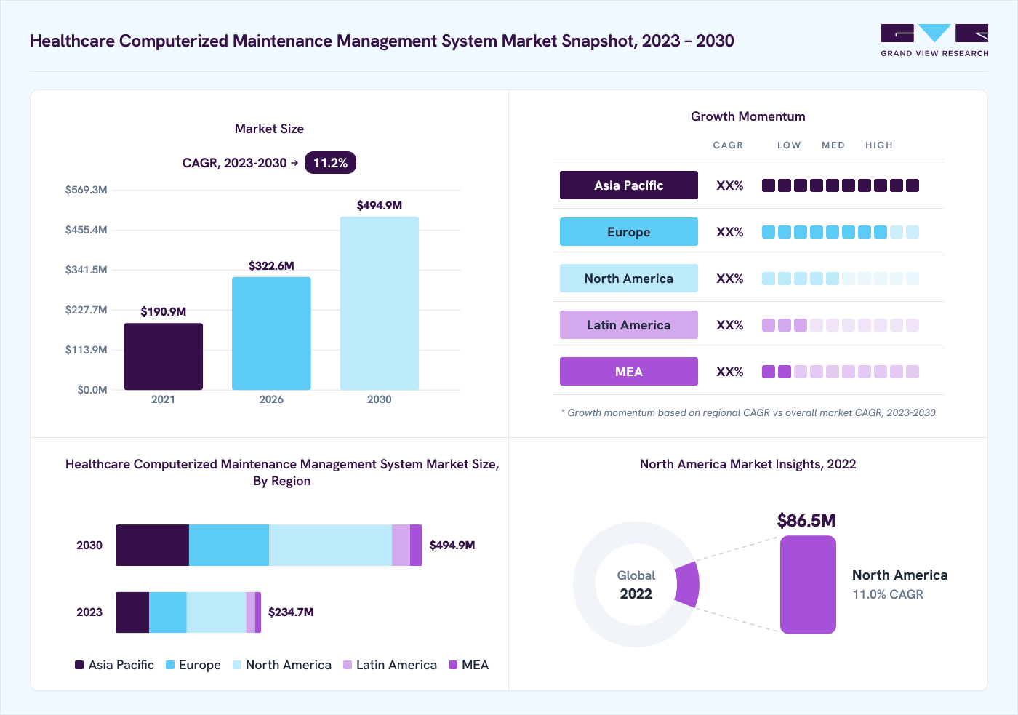Click the MEA momentum indicator squares

841,372
